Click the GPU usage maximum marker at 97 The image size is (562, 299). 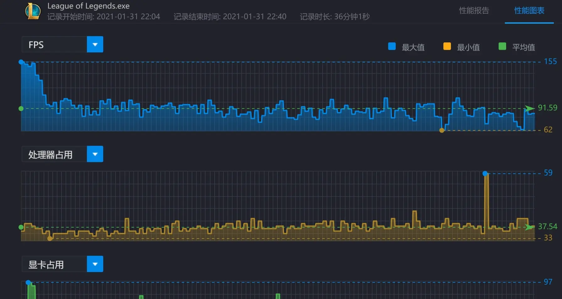pyautogui.click(x=28, y=282)
